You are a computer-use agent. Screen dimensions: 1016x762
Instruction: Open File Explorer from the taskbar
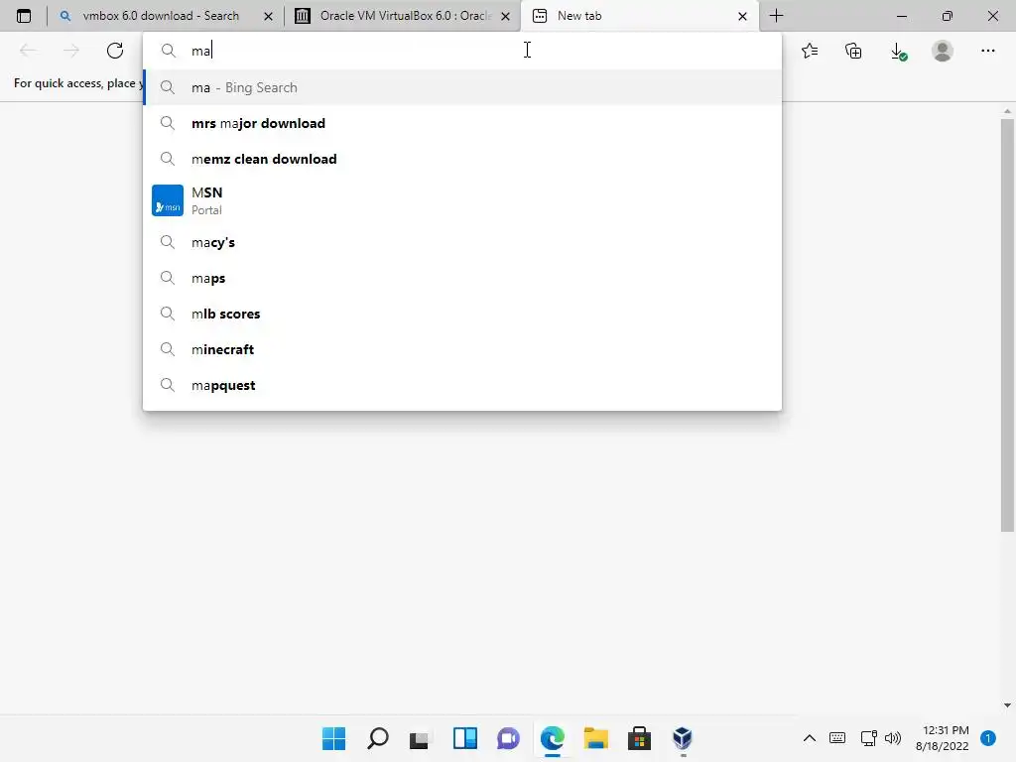[595, 738]
